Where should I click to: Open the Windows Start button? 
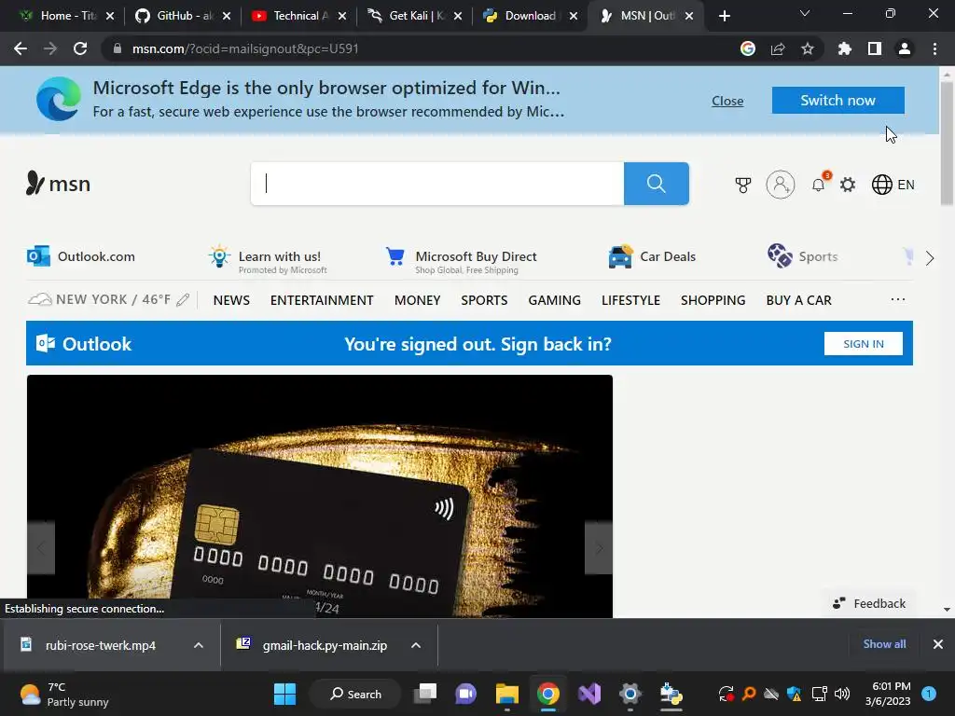point(284,694)
